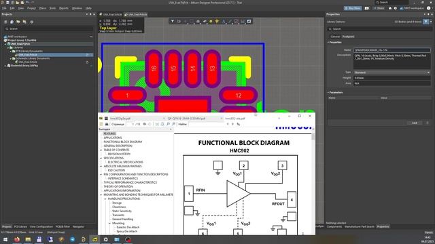Select pad 12 on the PCB footprint
Image resolution: width=435 pixels, height=244 pixels.
pos(239,96)
